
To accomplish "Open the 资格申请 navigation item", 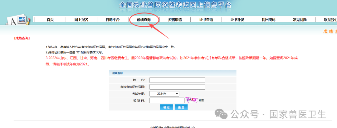I will coord(175,20).
